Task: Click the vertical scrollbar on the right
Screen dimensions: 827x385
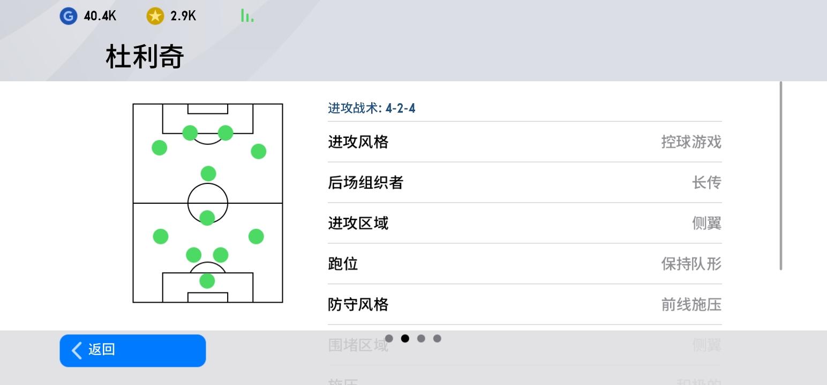Action: coord(781,176)
